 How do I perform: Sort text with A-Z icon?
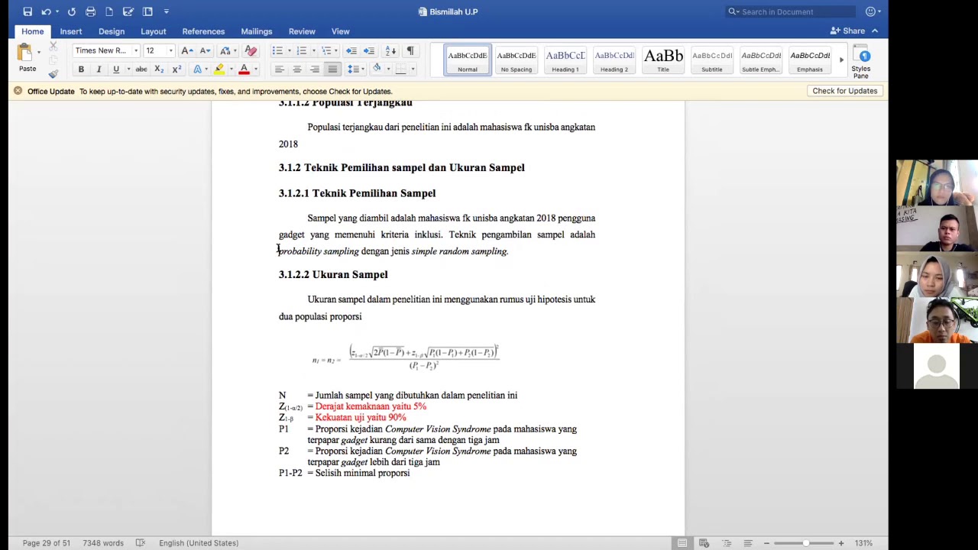[390, 50]
